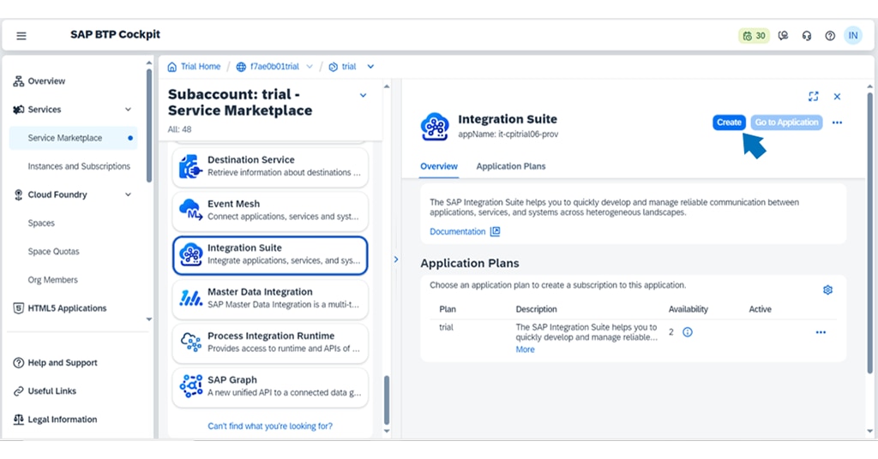Click the Useful Links chain icon
Image resolution: width=878 pixels, height=459 pixels.
19,391
